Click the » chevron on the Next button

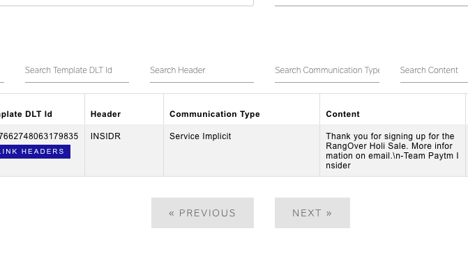[x=329, y=213]
